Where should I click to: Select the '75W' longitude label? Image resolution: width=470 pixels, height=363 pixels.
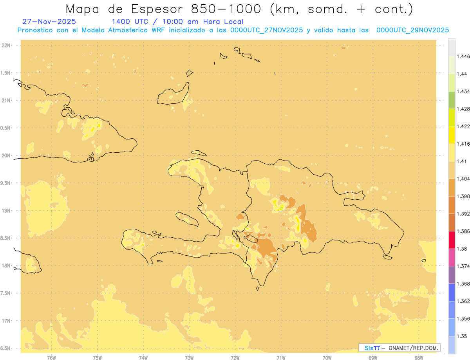coord(98,358)
